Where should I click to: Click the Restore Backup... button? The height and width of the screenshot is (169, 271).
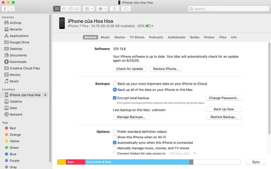pyautogui.click(x=224, y=117)
